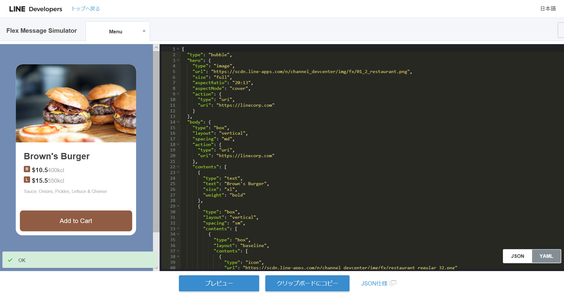This screenshot has height=293, width=564.
Task: Collapse the body block at line 14
Action: click(178, 122)
